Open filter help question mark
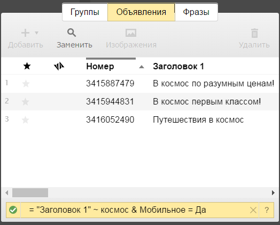Viewport: 280px width, 225px height. [267, 210]
